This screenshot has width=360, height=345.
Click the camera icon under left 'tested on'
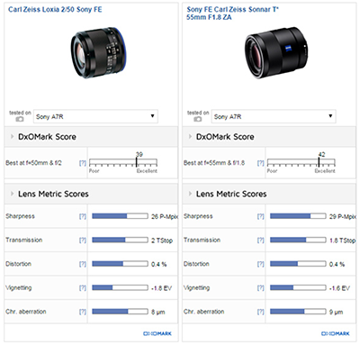(20, 119)
